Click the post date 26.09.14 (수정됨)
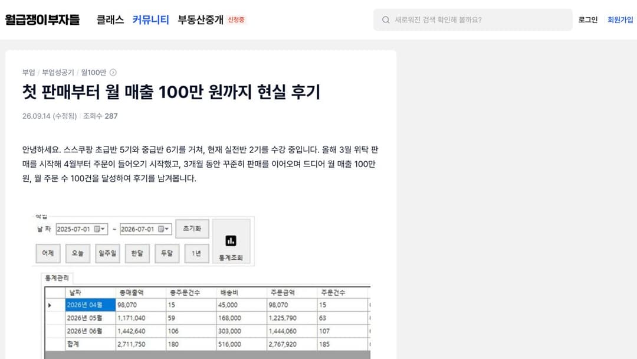The width and height of the screenshot is (637, 359). pyautogui.click(x=50, y=116)
